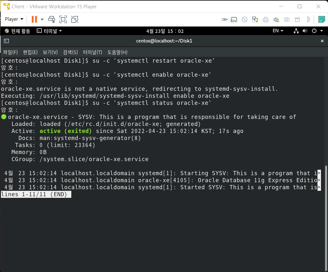
Task: Open the Player menu dropdown
Action: point(14,19)
